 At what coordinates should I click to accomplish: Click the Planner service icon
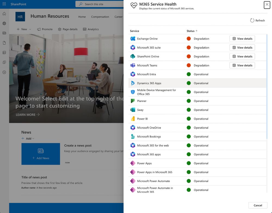(133, 101)
